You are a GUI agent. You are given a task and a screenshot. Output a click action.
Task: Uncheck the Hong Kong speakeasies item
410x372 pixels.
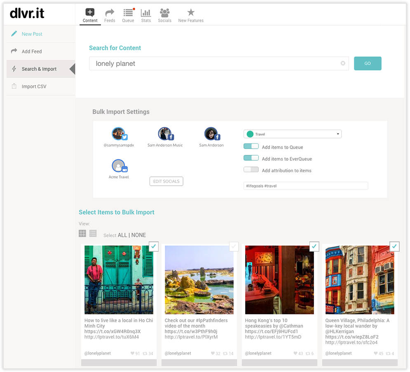pyautogui.click(x=314, y=246)
